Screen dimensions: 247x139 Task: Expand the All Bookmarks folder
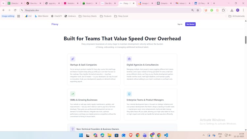coord(236,16)
